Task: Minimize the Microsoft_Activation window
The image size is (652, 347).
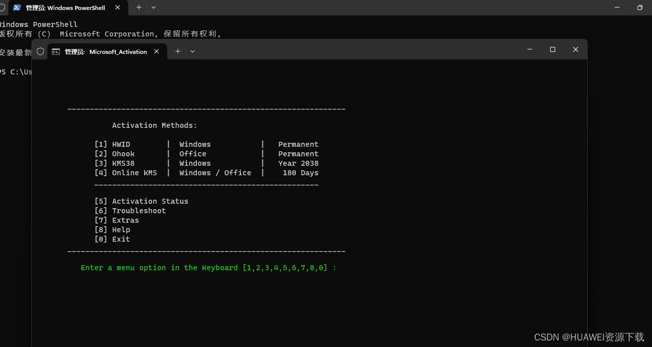Action: [x=530, y=49]
